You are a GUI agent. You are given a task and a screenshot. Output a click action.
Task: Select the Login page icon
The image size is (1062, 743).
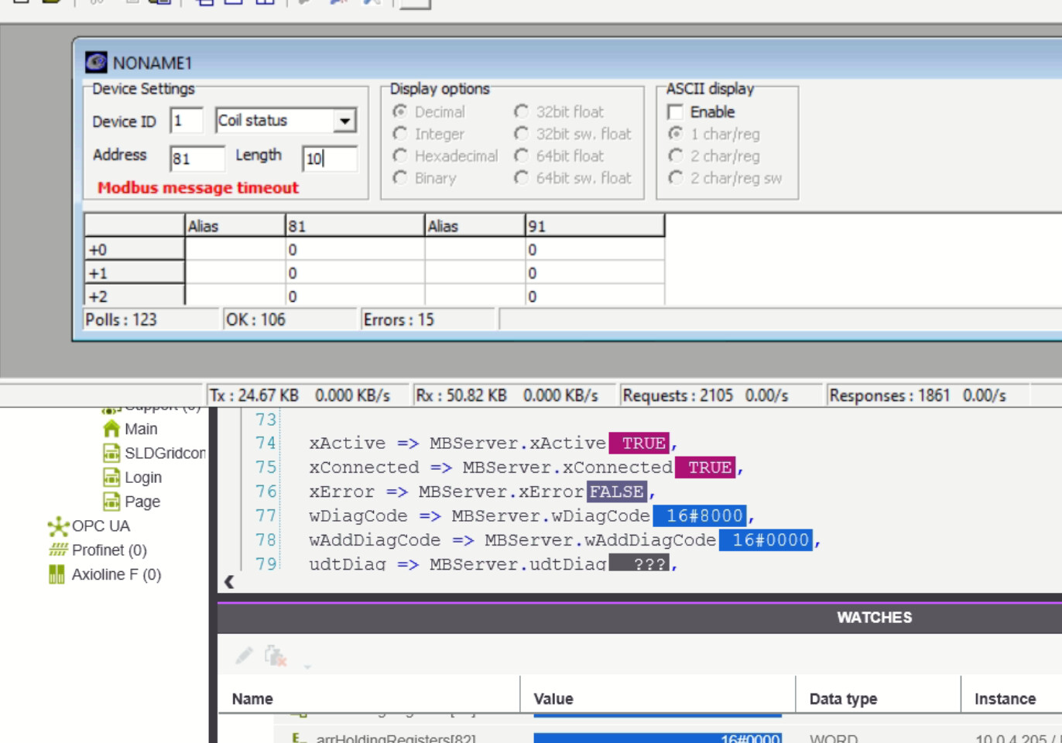tap(111, 478)
